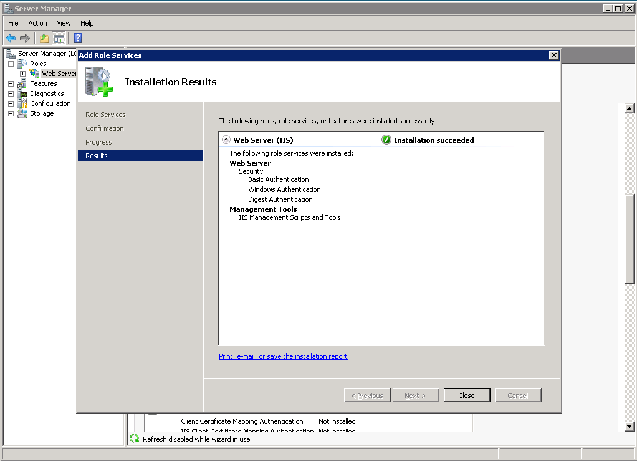This screenshot has width=637, height=461.
Task: Expand the Web Server tree node
Action: point(22,74)
